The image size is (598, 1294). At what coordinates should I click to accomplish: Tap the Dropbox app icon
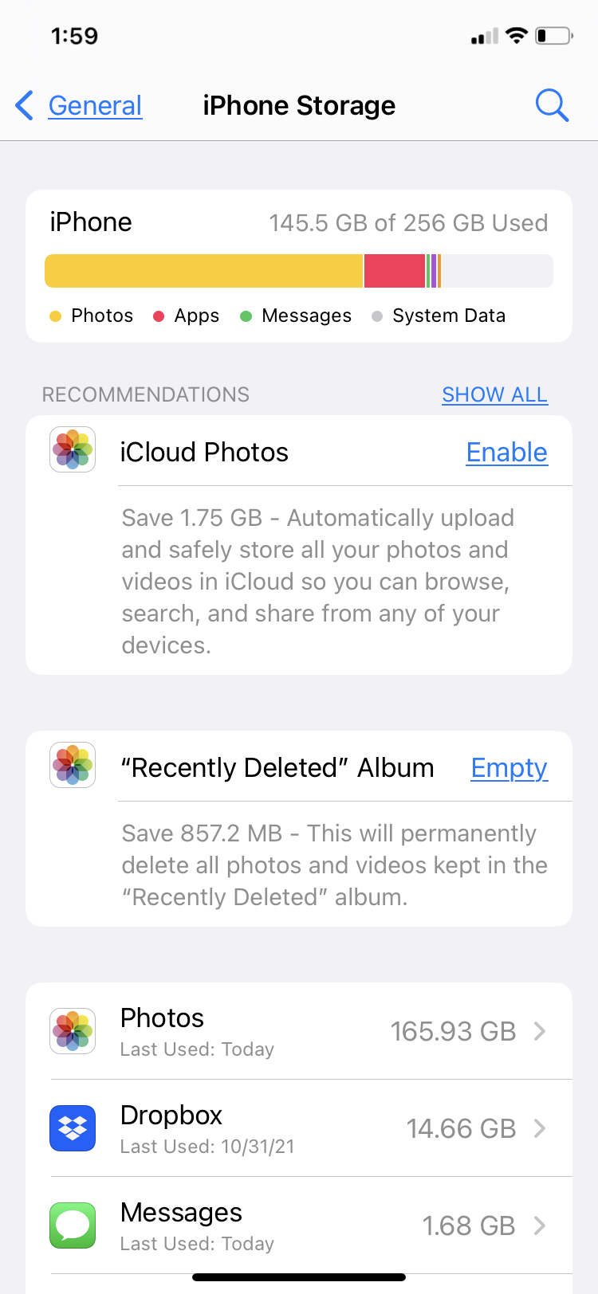point(73,1128)
